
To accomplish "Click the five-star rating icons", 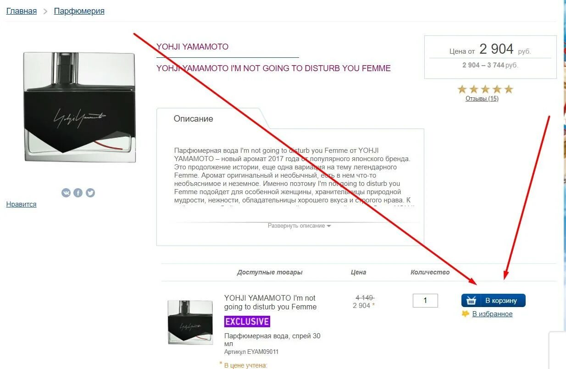I will click(485, 89).
